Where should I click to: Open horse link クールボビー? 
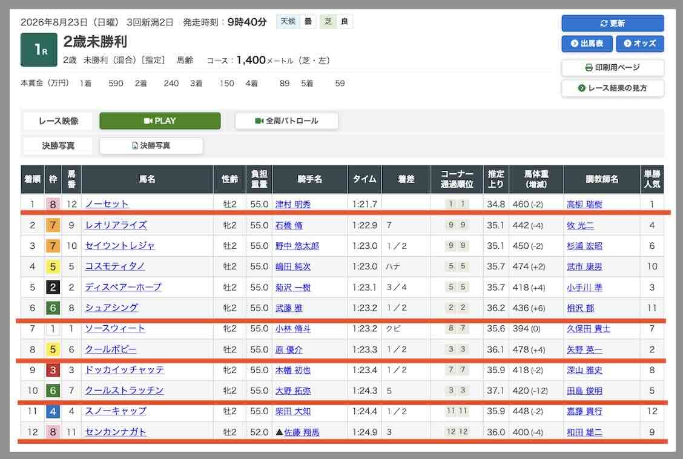pyautogui.click(x=111, y=349)
